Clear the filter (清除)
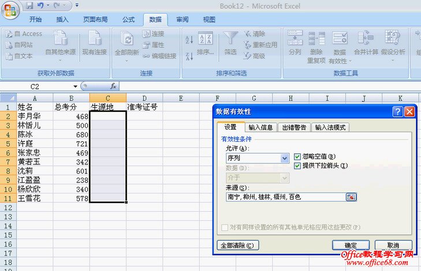421x271 pixels. (254, 34)
